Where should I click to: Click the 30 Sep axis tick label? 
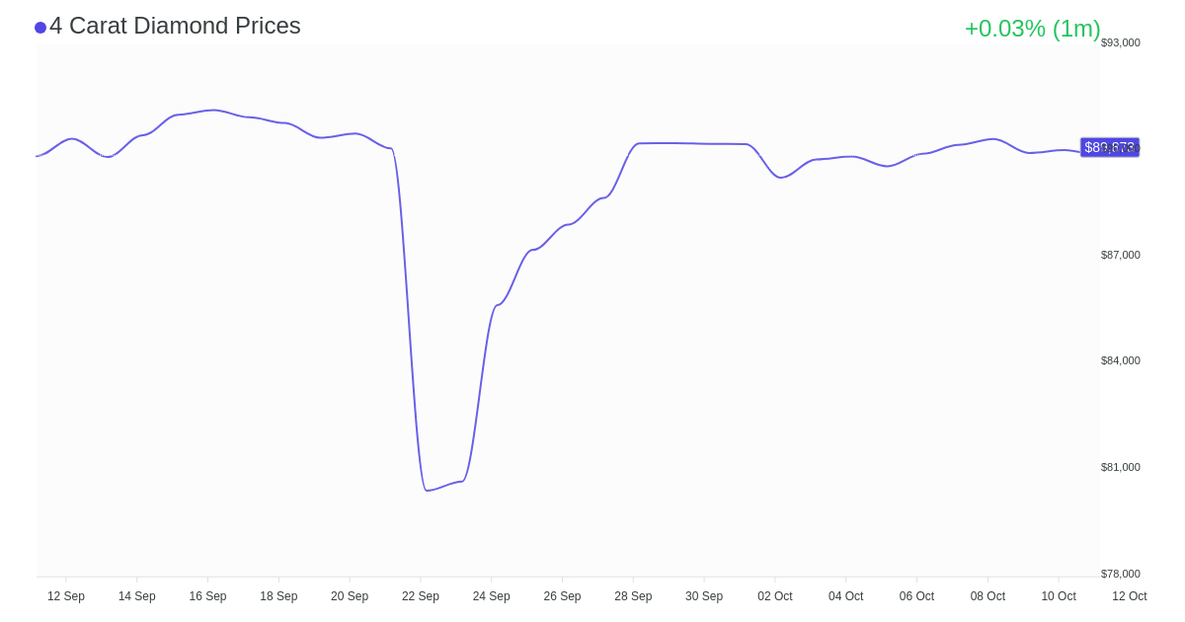click(704, 596)
